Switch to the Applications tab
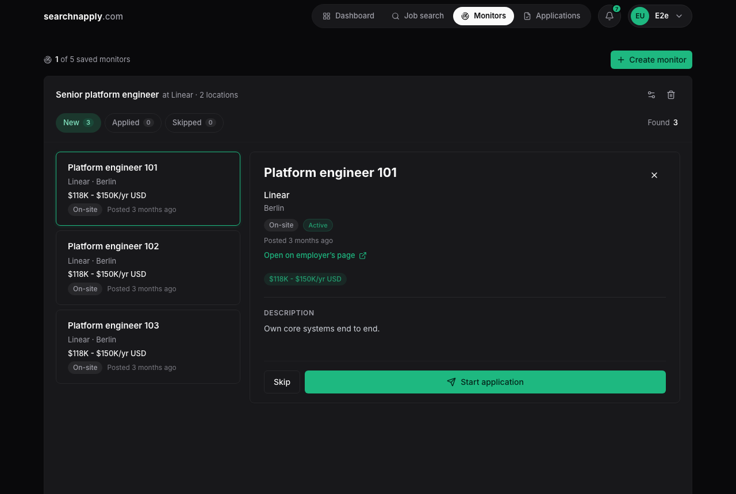Image resolution: width=736 pixels, height=494 pixels. click(552, 16)
